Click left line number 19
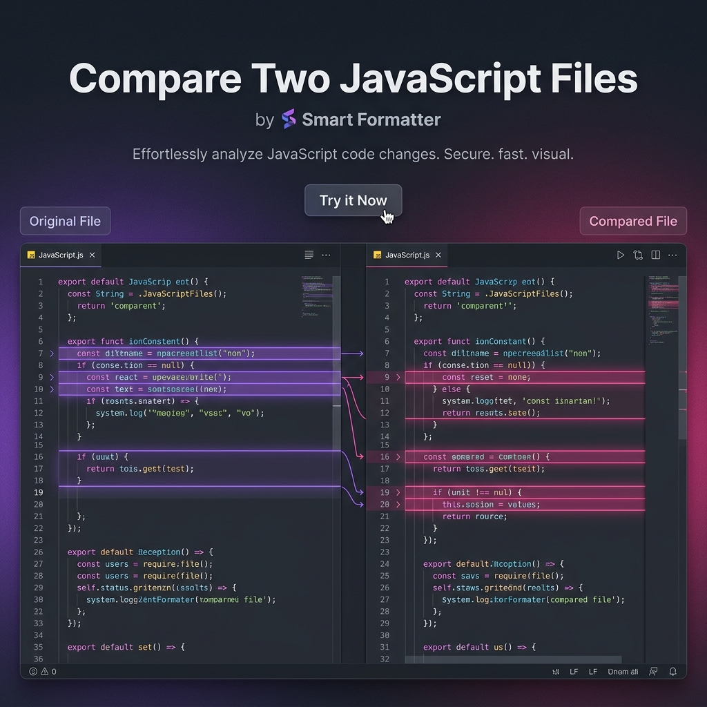 (x=39, y=492)
